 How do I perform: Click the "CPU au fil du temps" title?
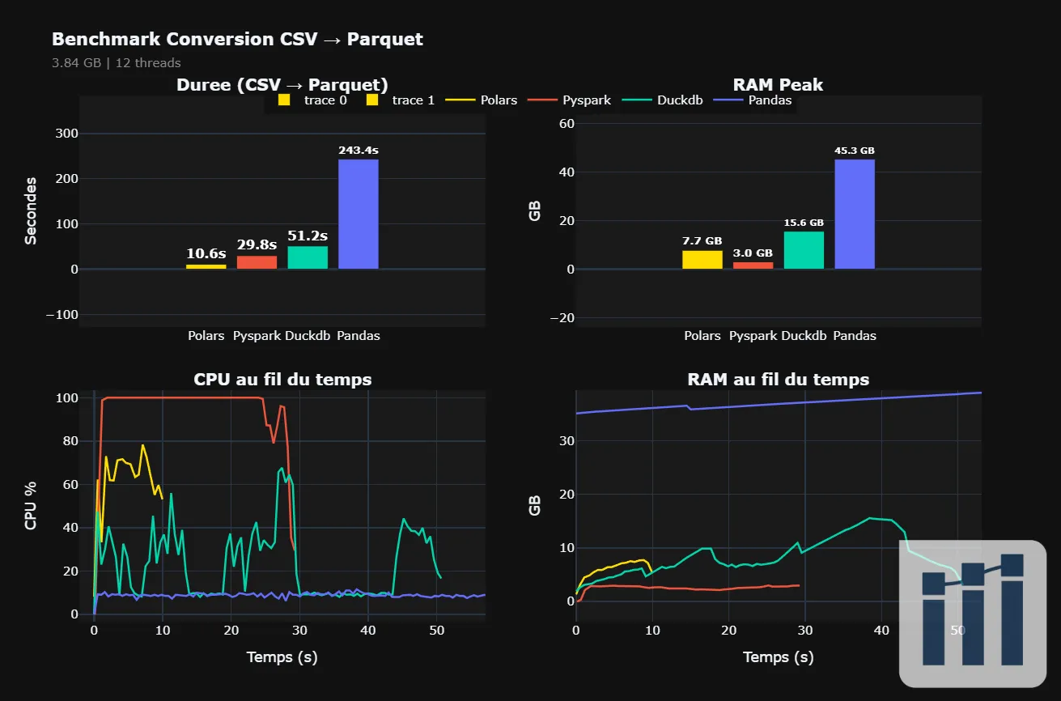(x=282, y=379)
